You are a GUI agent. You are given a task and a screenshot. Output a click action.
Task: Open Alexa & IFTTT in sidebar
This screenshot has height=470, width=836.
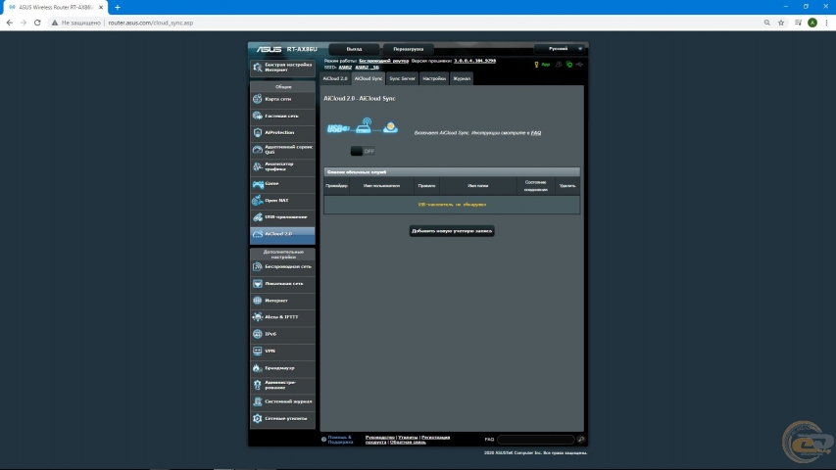[282, 317]
